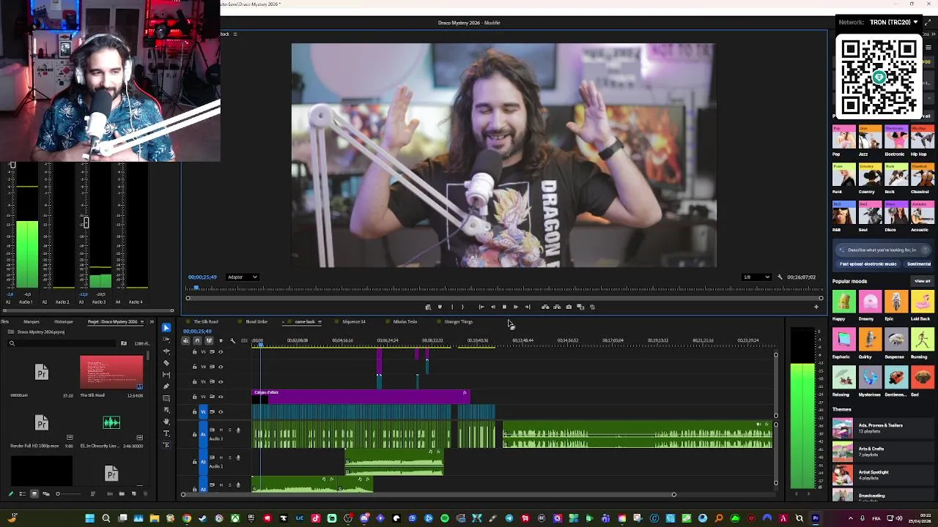
Task: Toggle snap in timeline (magnet icon)
Action: pyautogui.click(x=197, y=340)
